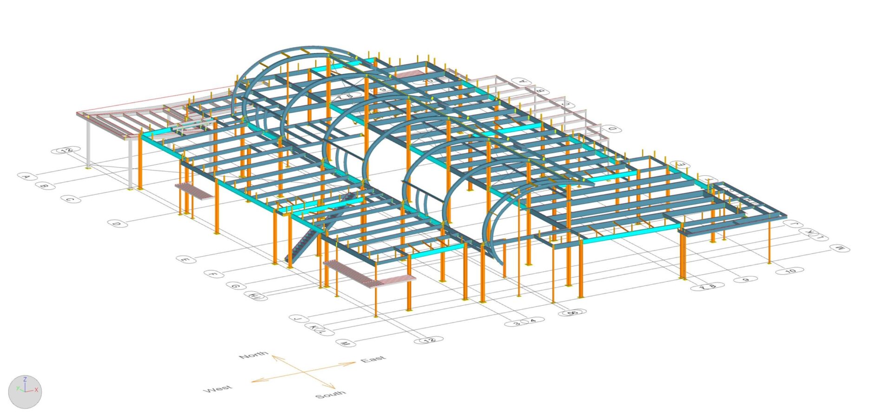Image resolution: width=892 pixels, height=417 pixels.
Task: Select grid bubble C at the east end
Action: coord(565,104)
